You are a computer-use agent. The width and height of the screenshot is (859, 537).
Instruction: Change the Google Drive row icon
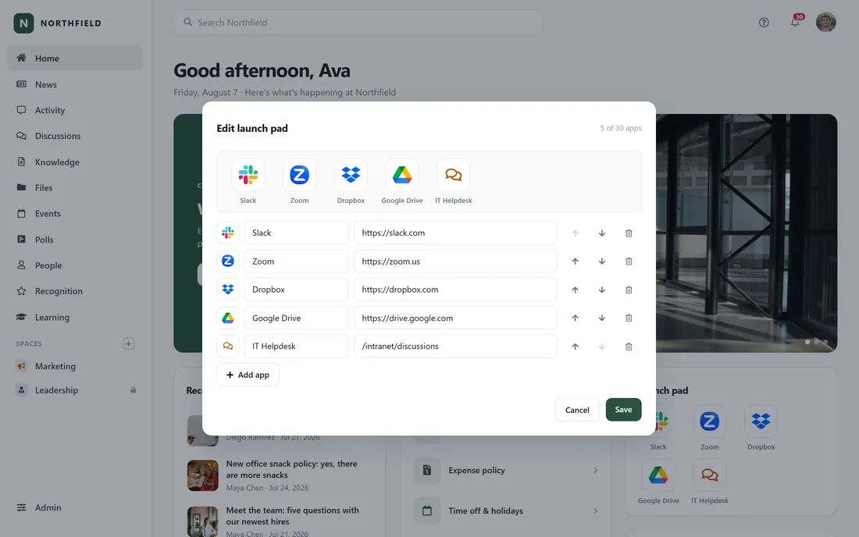pos(228,318)
